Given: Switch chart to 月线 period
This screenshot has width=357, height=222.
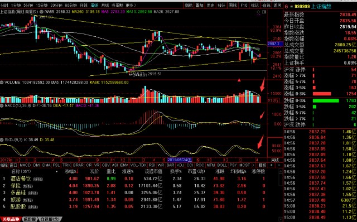Looking at the screenshot, I should click(105, 5).
